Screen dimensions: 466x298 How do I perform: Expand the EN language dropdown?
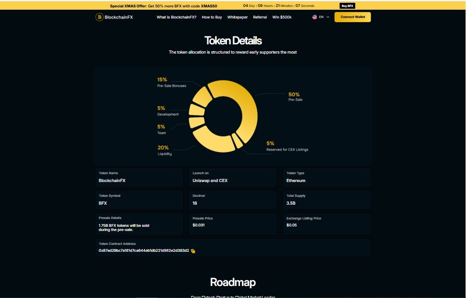[x=321, y=17]
